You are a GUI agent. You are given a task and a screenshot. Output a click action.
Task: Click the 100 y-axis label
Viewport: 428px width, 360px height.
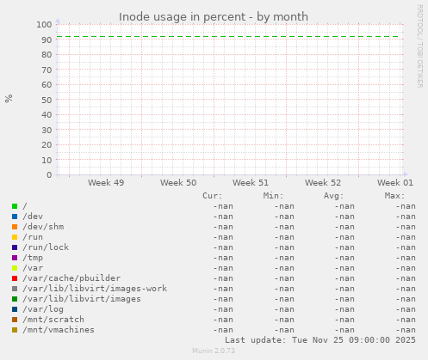44,25
